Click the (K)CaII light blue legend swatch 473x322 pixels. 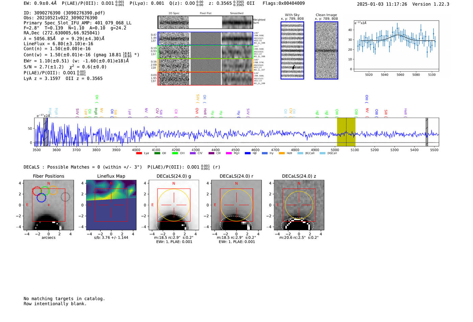(x=300, y=153)
